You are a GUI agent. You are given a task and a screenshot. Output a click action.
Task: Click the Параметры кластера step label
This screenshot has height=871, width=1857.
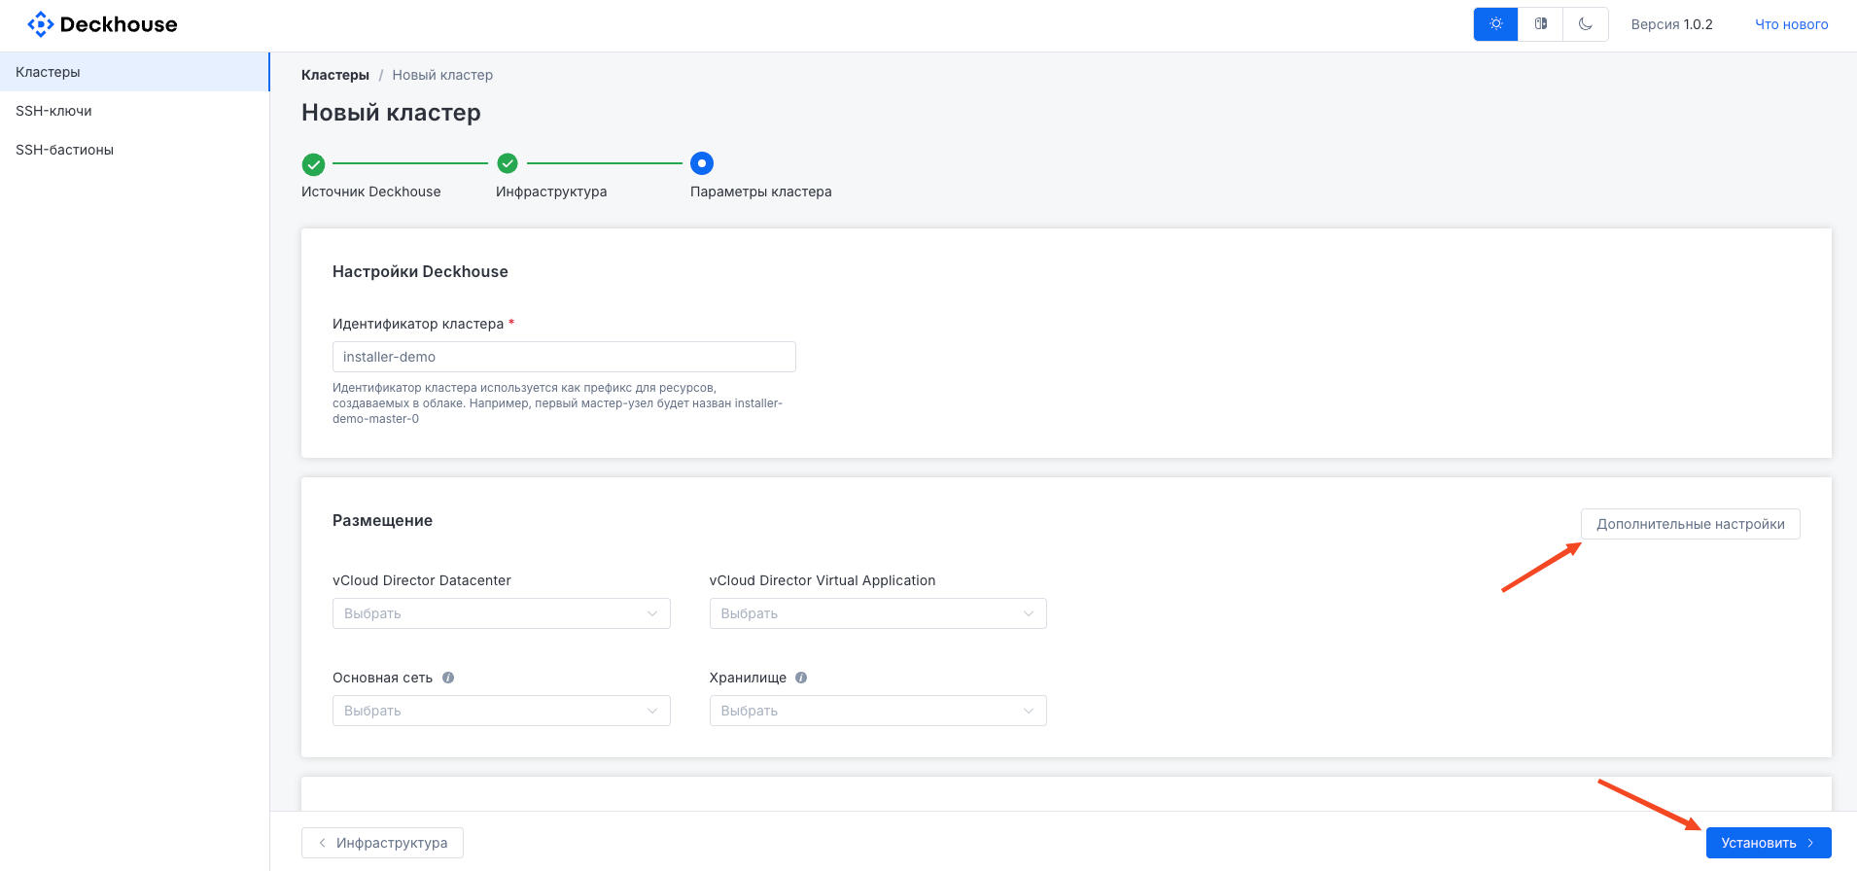tap(761, 192)
